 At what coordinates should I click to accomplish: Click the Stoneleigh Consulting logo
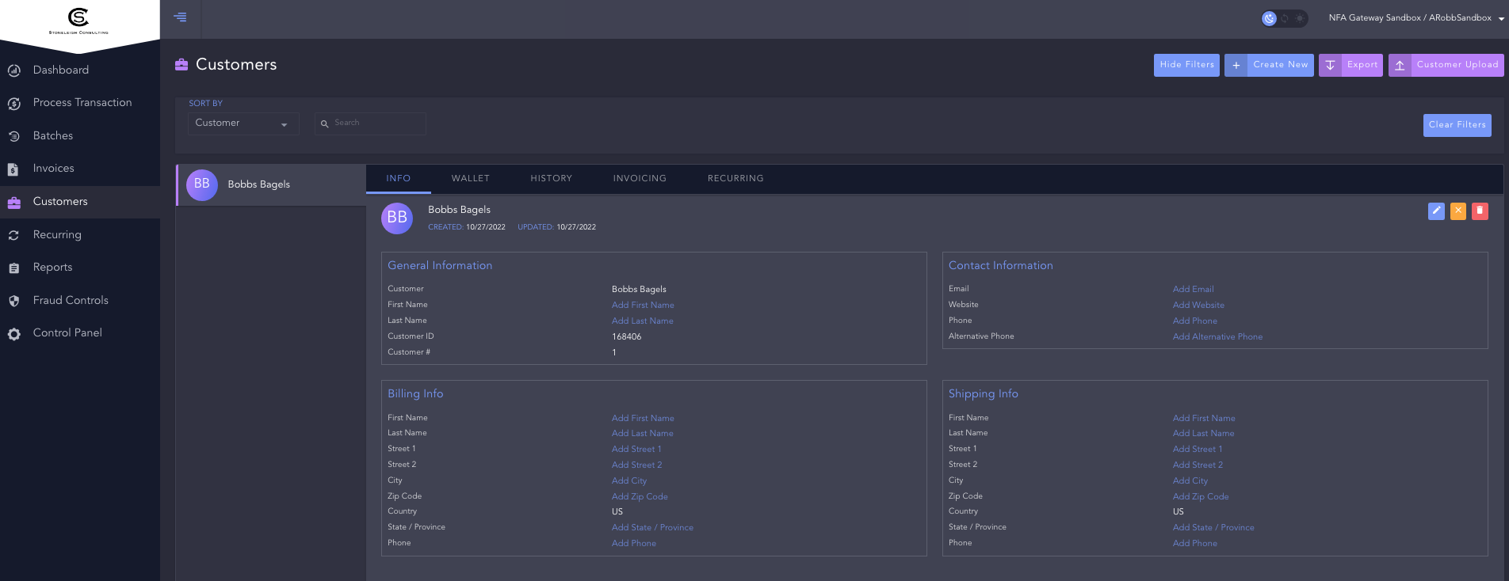(x=78, y=21)
